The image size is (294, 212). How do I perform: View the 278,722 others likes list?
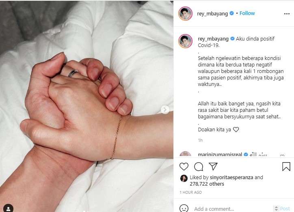click(x=207, y=184)
